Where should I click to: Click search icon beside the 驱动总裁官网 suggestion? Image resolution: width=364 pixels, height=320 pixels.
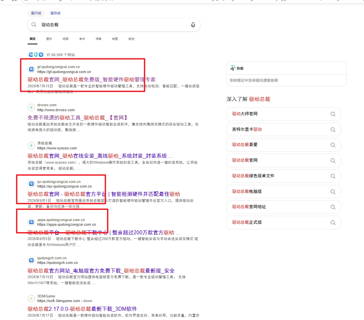[x=333, y=161]
